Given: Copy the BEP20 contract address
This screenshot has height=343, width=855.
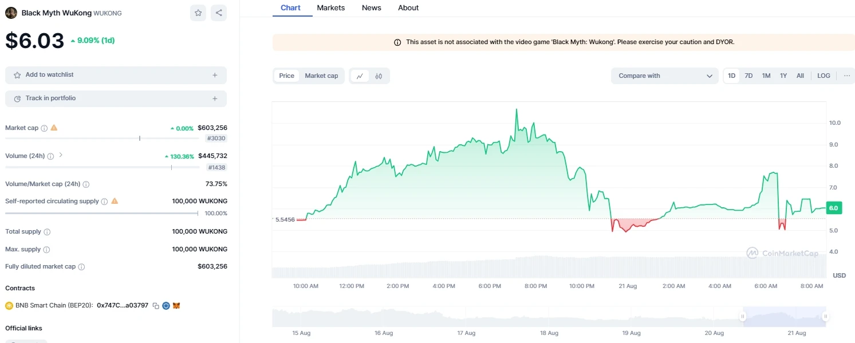Looking at the screenshot, I should [156, 306].
